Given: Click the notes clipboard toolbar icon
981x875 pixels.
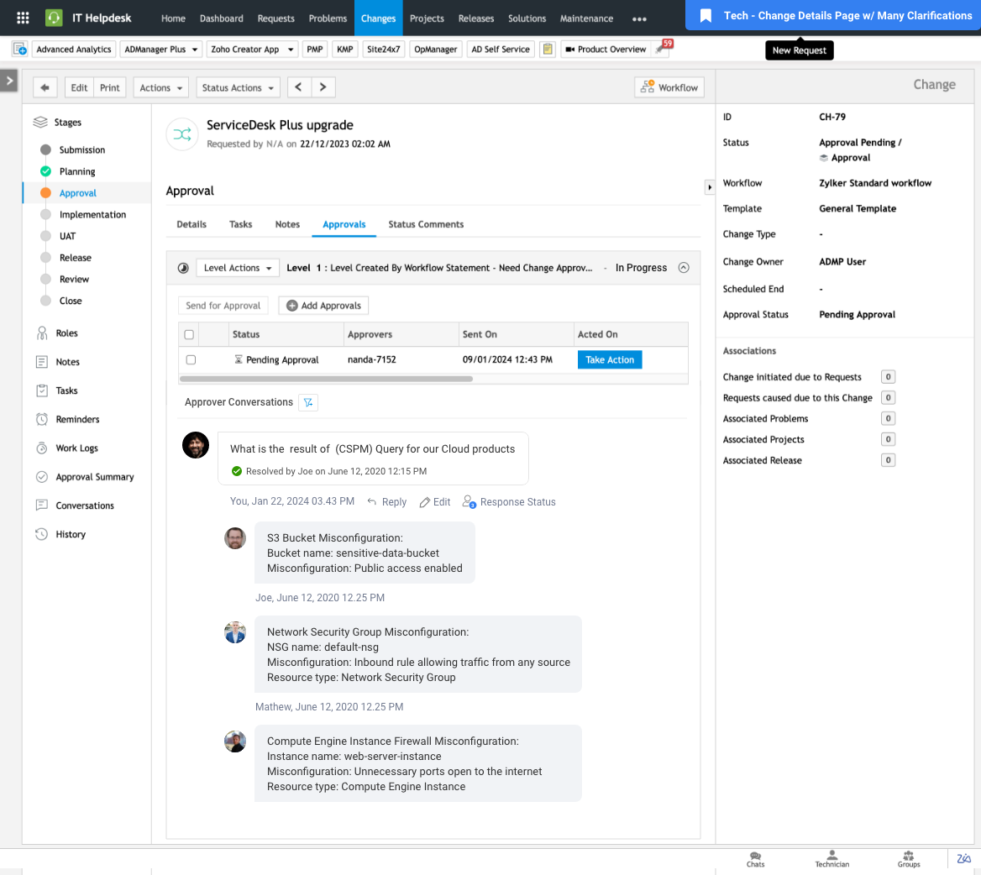Looking at the screenshot, I should pyautogui.click(x=548, y=50).
